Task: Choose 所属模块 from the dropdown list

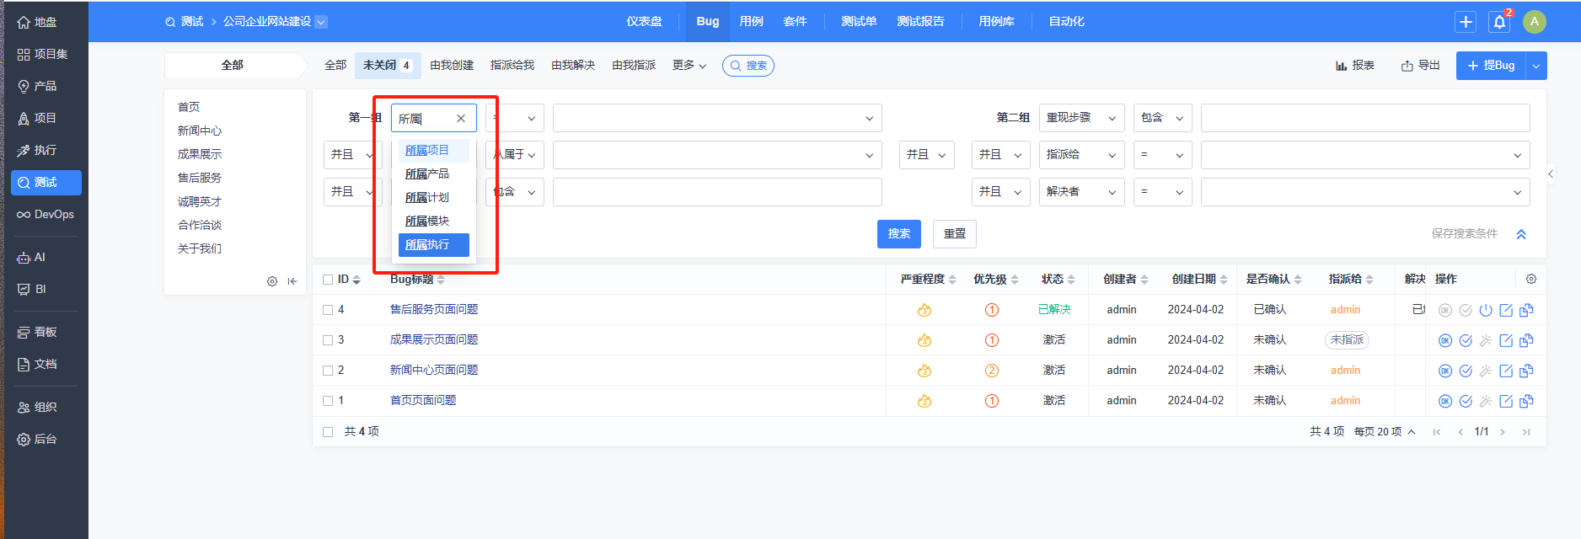Action: pos(433,221)
